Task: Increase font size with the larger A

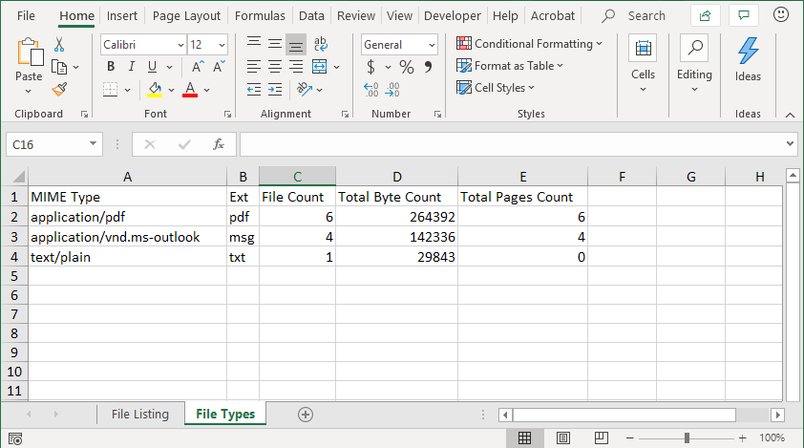Action: 198,67
